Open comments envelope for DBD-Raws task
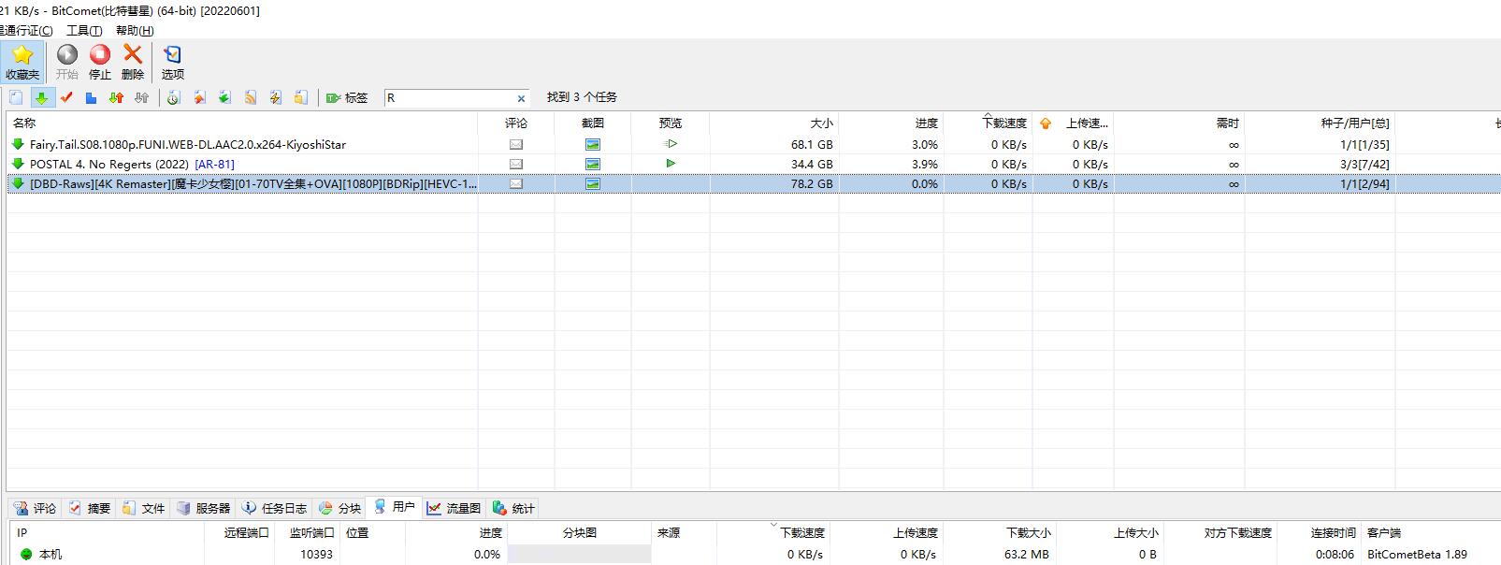This screenshot has width=1501, height=565. pos(515,183)
